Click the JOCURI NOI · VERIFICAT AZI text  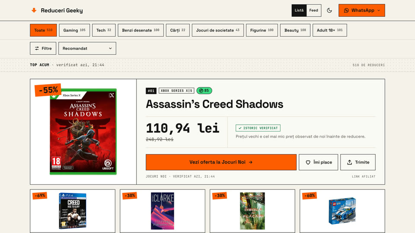pyautogui.click(x=180, y=176)
